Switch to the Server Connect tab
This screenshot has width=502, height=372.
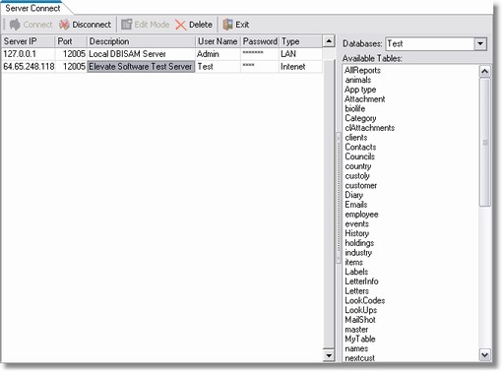[32, 8]
